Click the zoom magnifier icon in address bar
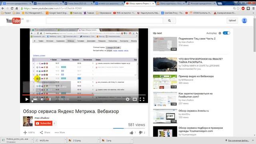Screen dimensions: 256x144 tap(234, 8)
